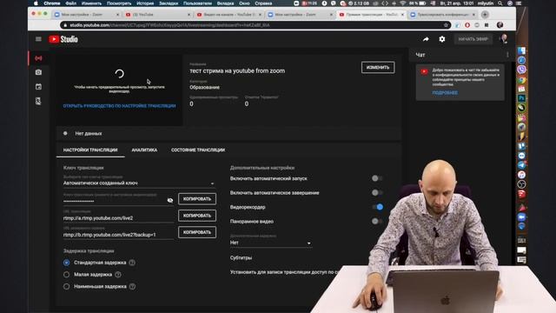Viewport: 556px width, 313px height.
Task: Open Finder from the Dock
Action: (521, 50)
